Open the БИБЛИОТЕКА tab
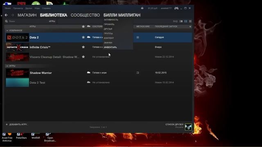The width and height of the screenshot is (262, 147). click(x=54, y=15)
